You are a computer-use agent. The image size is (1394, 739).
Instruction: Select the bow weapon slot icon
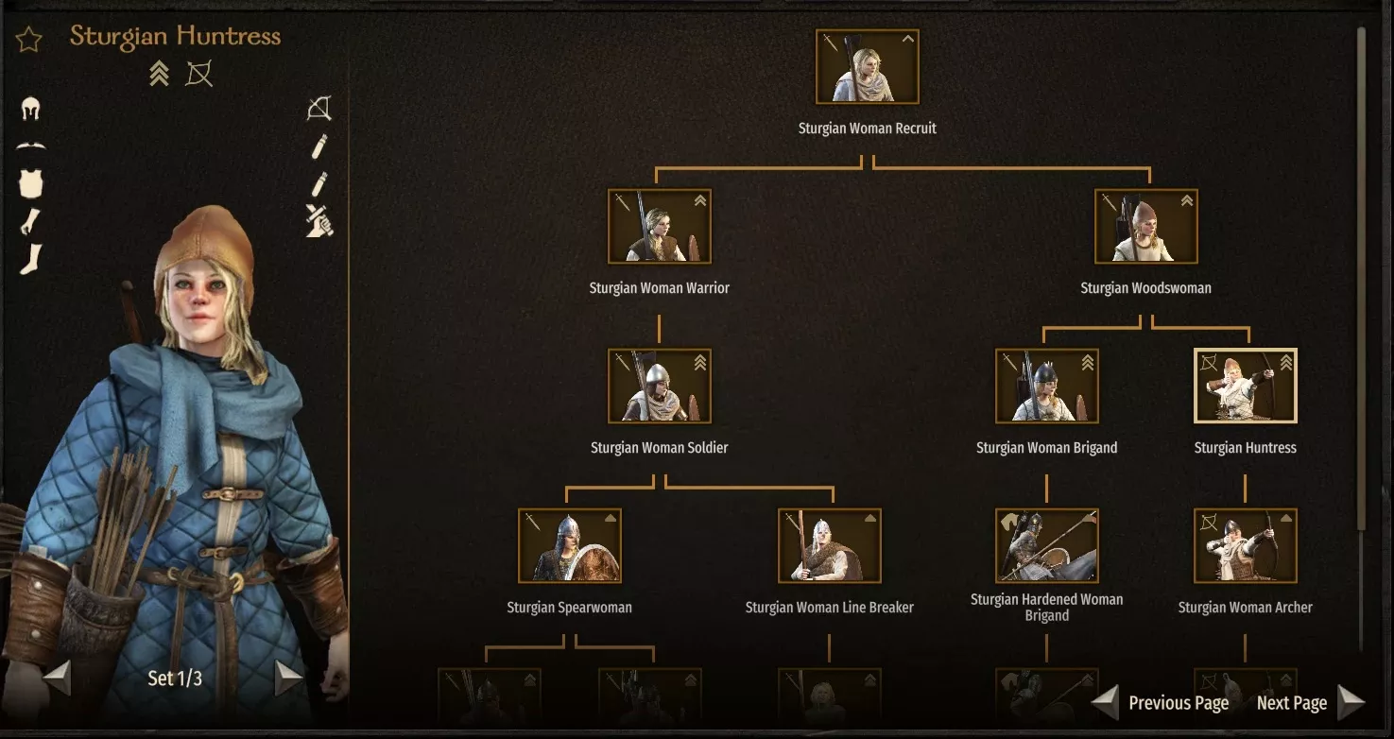319,109
